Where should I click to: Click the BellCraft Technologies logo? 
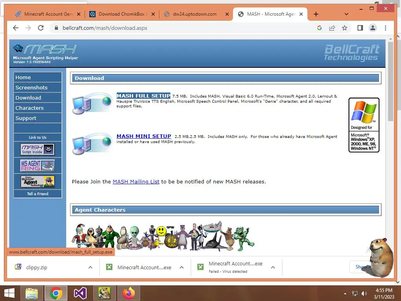352,53
